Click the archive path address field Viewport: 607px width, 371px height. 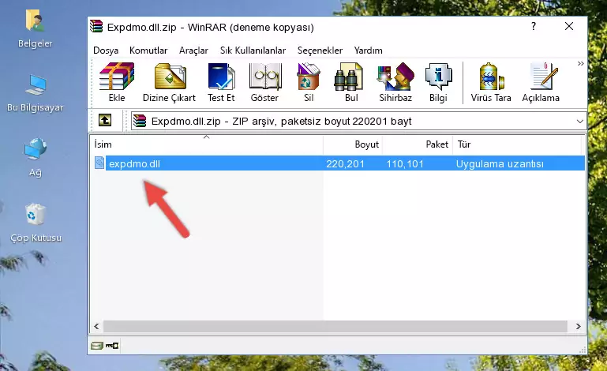click(x=358, y=122)
